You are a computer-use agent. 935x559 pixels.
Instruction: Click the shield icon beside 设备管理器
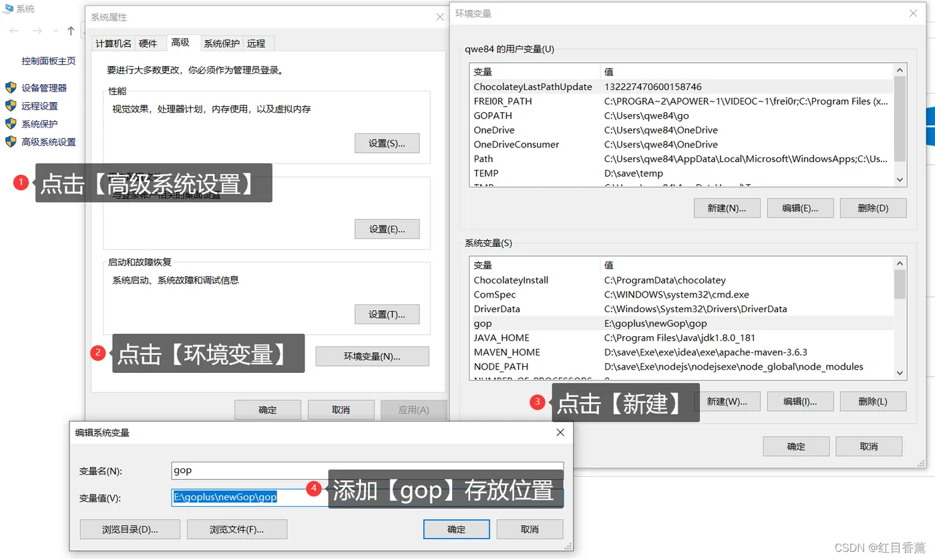tap(11, 87)
